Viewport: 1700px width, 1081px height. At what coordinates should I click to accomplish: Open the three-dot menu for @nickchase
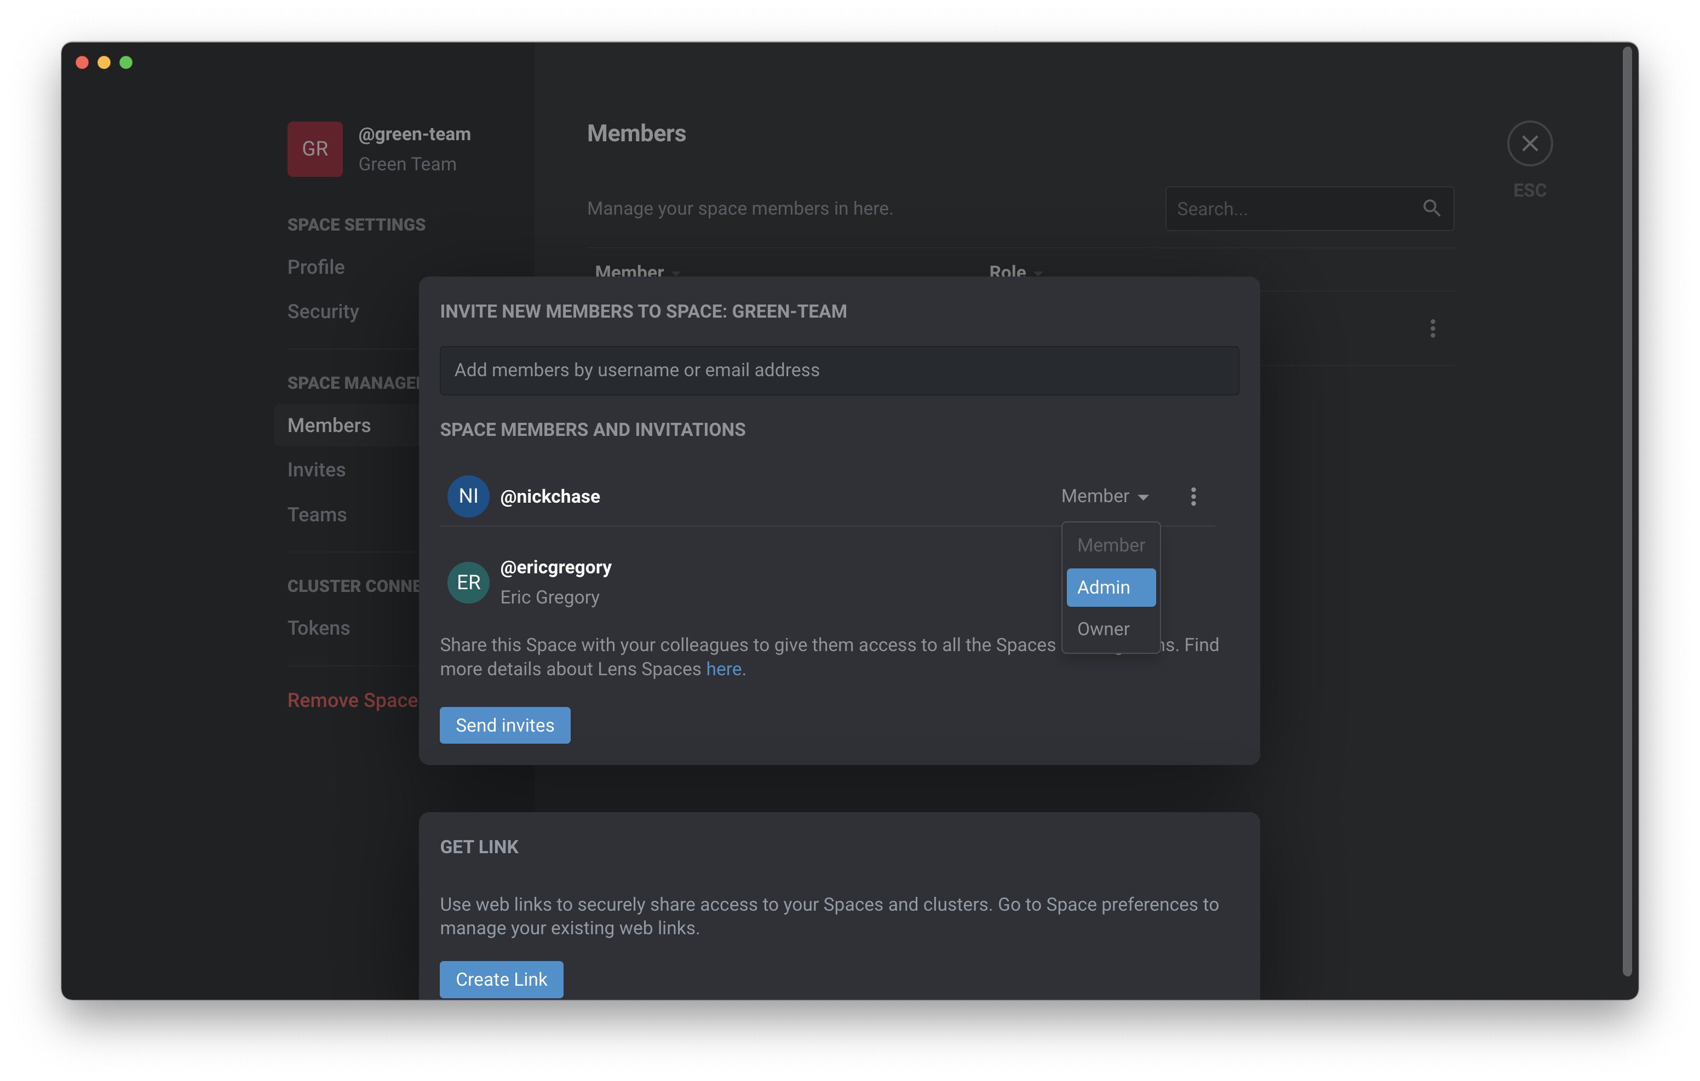tap(1193, 496)
